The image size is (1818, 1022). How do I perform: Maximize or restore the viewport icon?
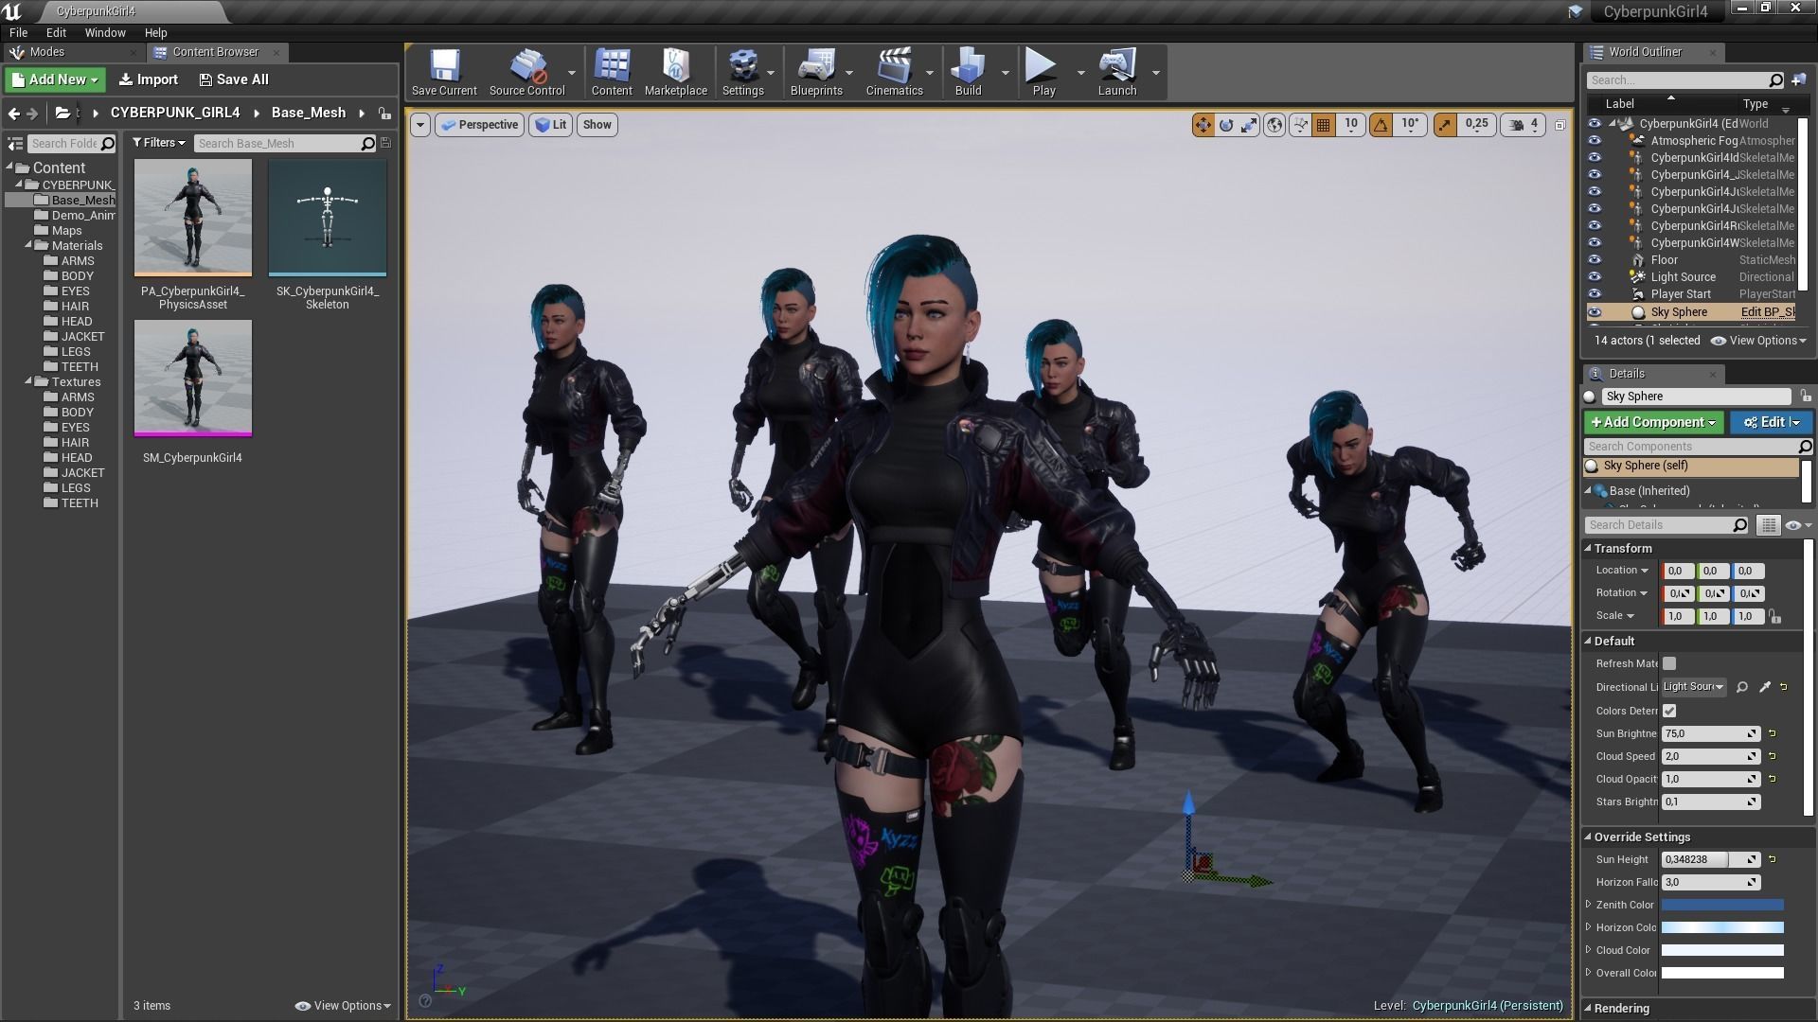pos(1560,125)
